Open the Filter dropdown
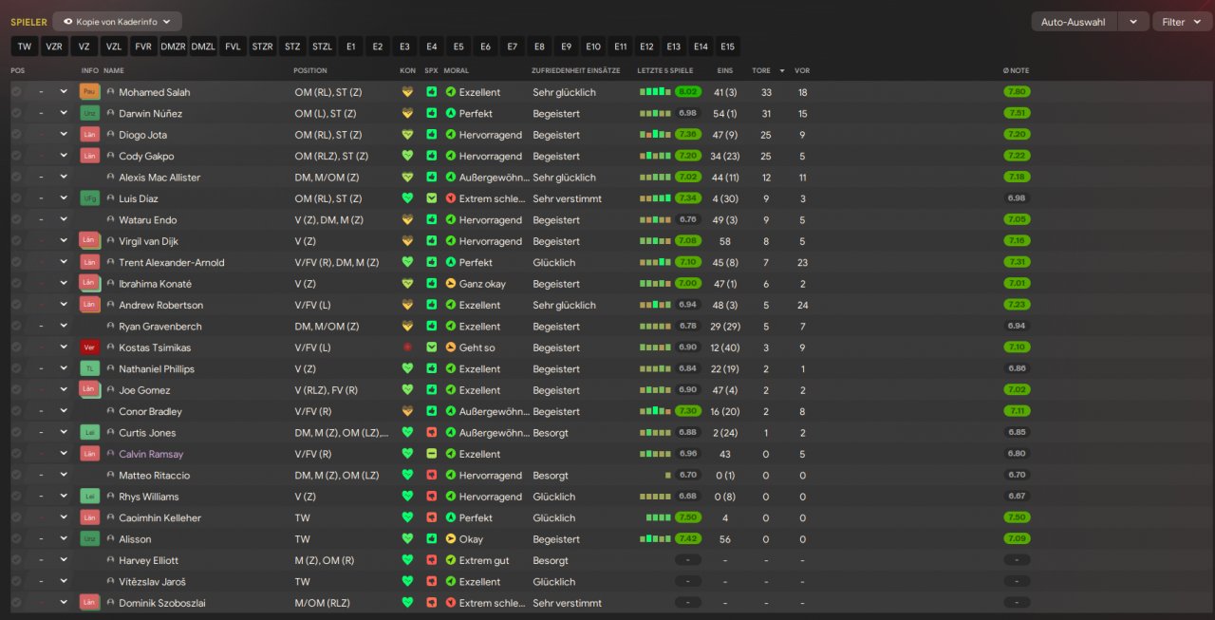The width and height of the screenshot is (1215, 620). point(1183,21)
